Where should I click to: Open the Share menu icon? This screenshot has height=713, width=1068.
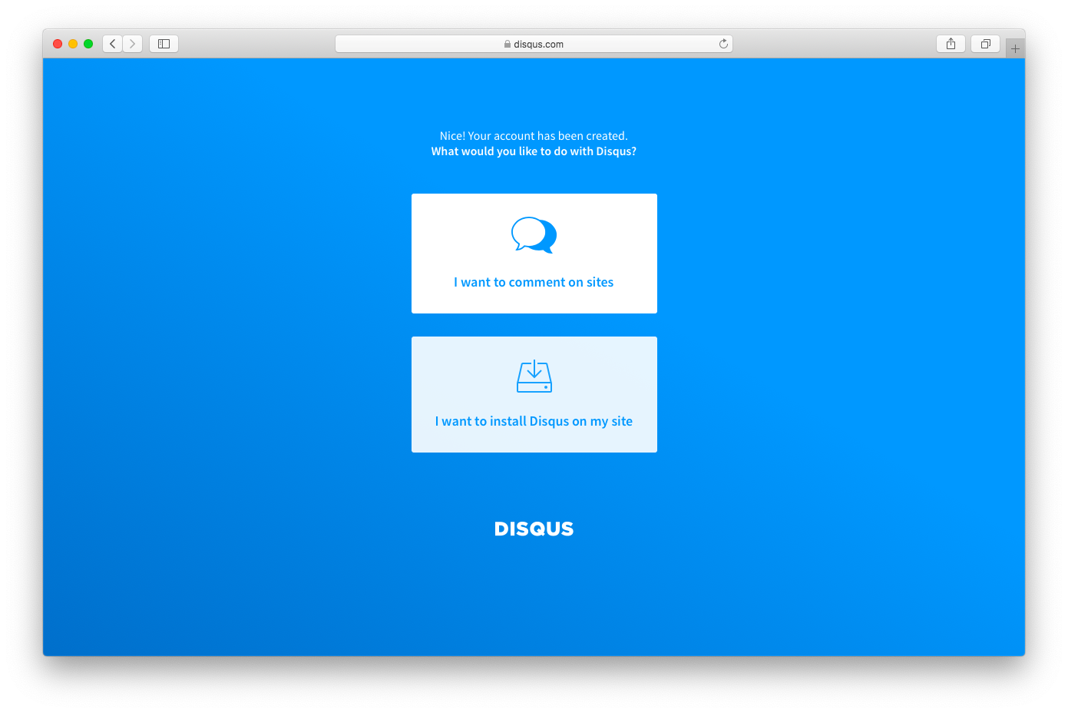tap(951, 44)
